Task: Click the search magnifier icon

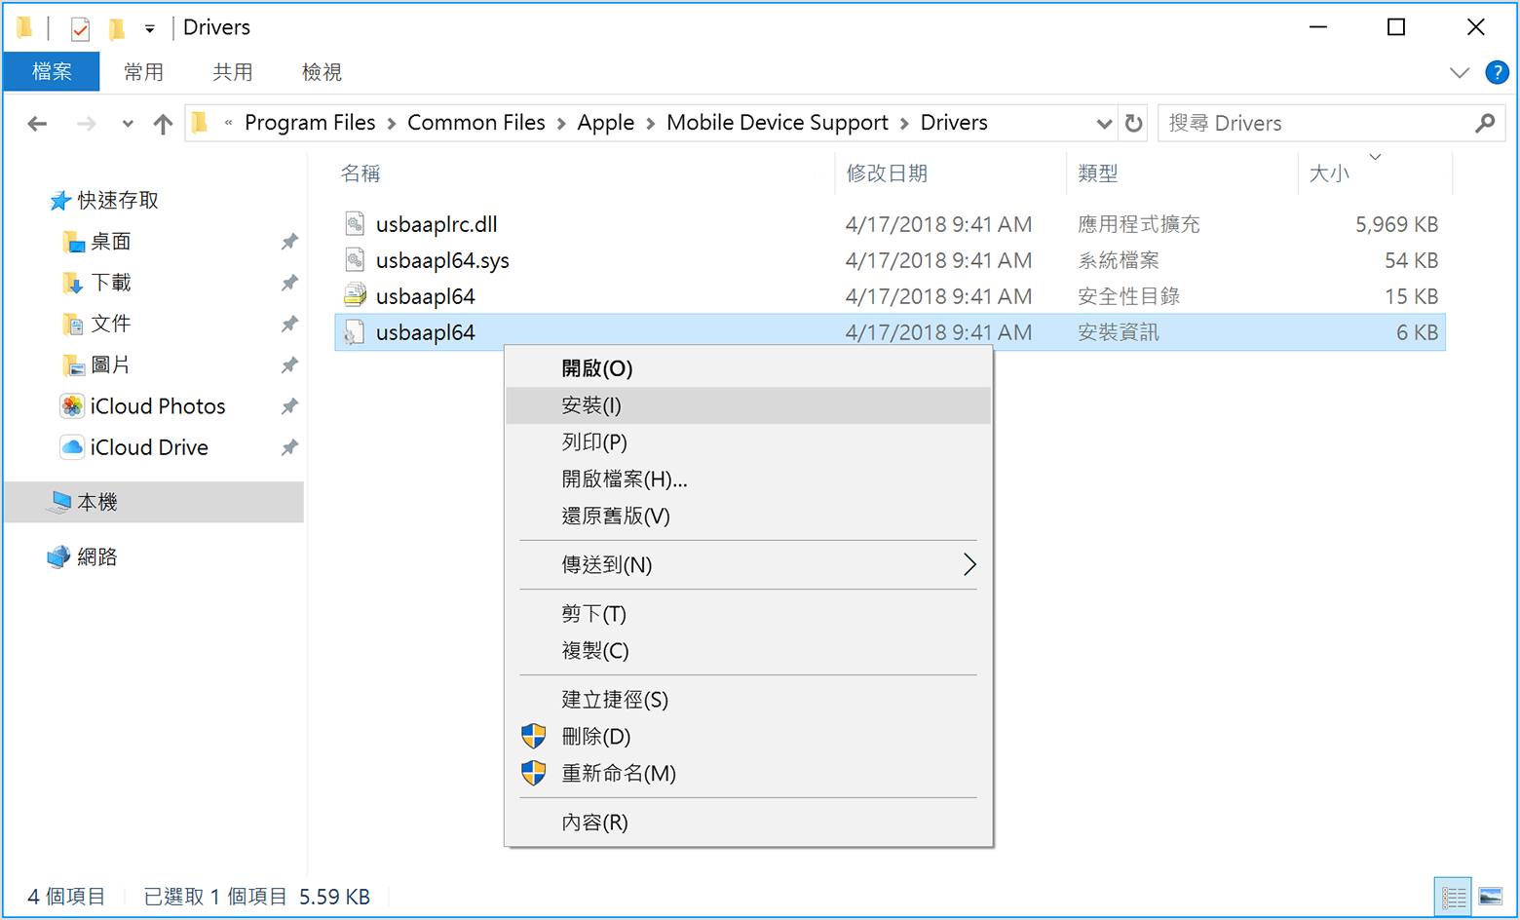Action: tap(1485, 124)
